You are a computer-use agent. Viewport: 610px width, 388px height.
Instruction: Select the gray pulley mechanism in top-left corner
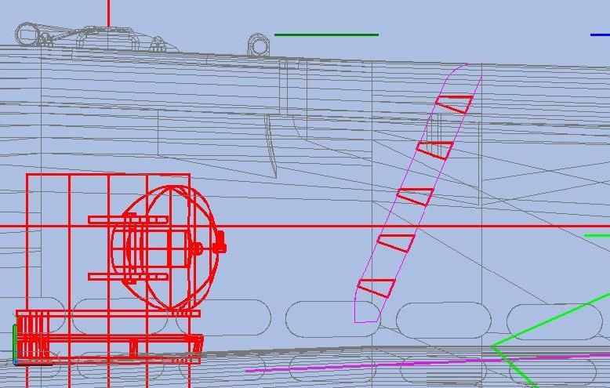(x=31, y=34)
